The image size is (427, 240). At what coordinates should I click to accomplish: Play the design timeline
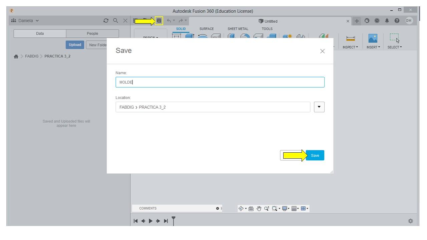point(150,221)
